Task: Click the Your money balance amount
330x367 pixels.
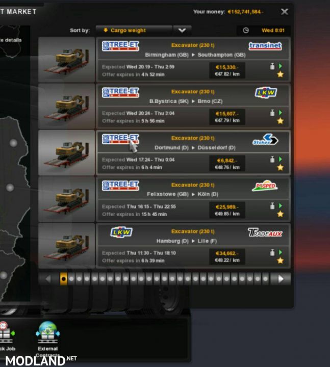Action: (245, 12)
